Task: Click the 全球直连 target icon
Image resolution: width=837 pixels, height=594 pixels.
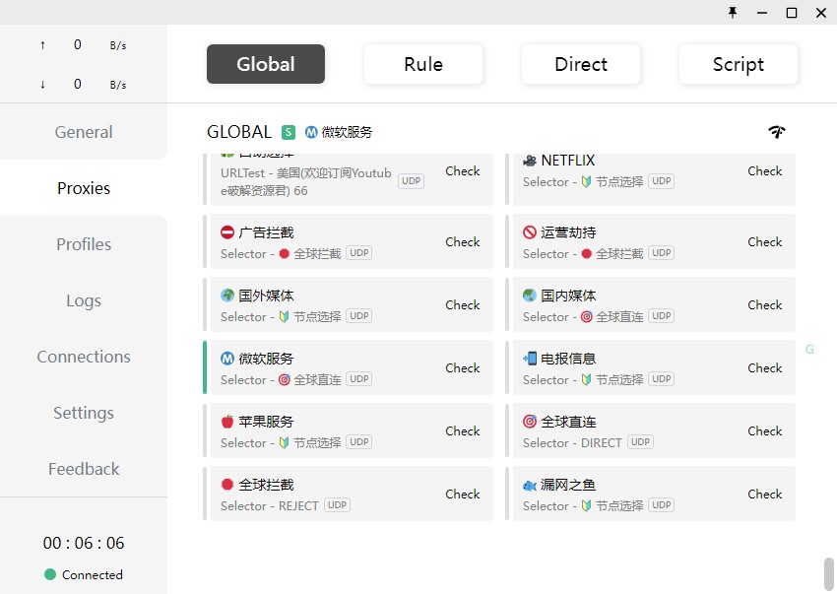Action: click(x=530, y=422)
